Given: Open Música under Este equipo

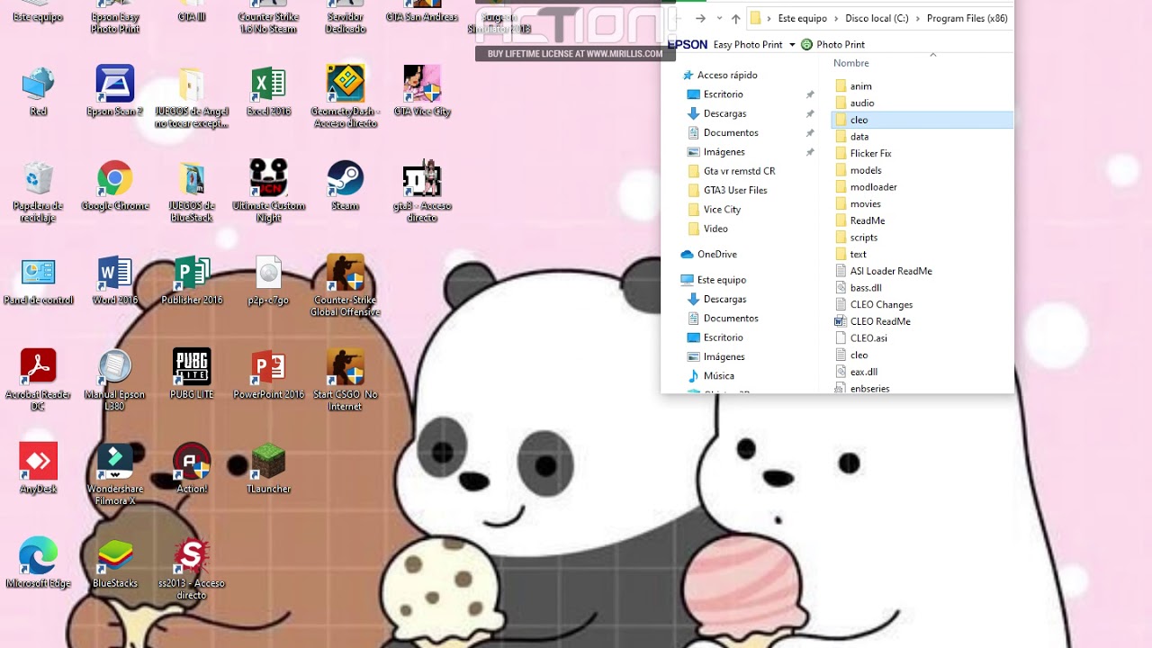Looking at the screenshot, I should [718, 376].
